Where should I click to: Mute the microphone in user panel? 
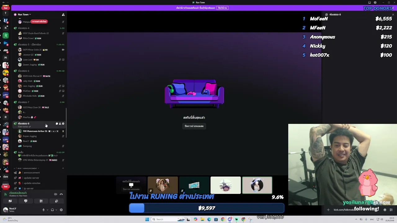tap(43, 210)
